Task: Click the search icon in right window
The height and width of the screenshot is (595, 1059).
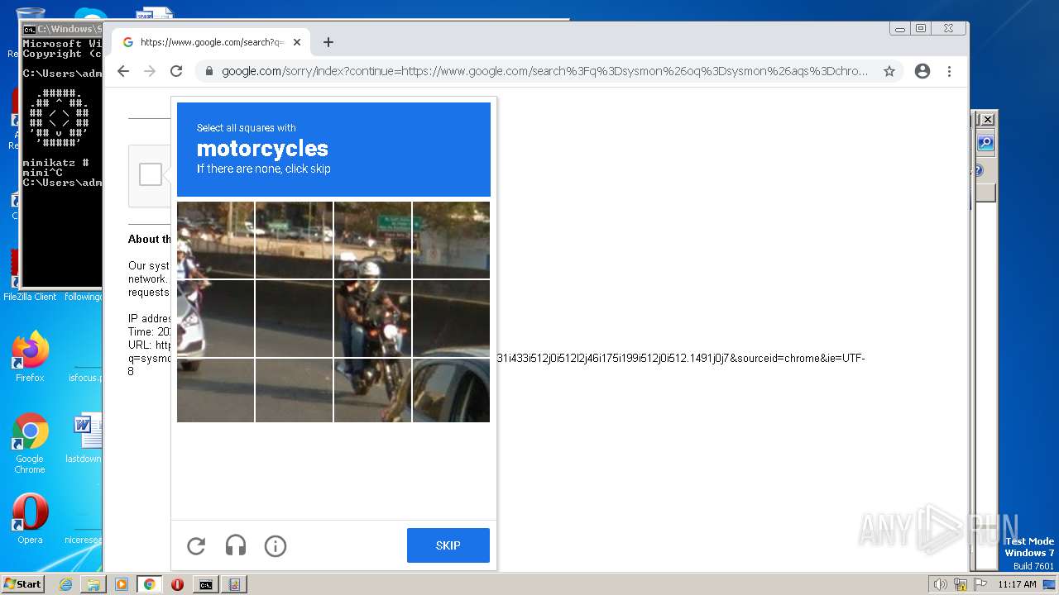Action: [985, 143]
